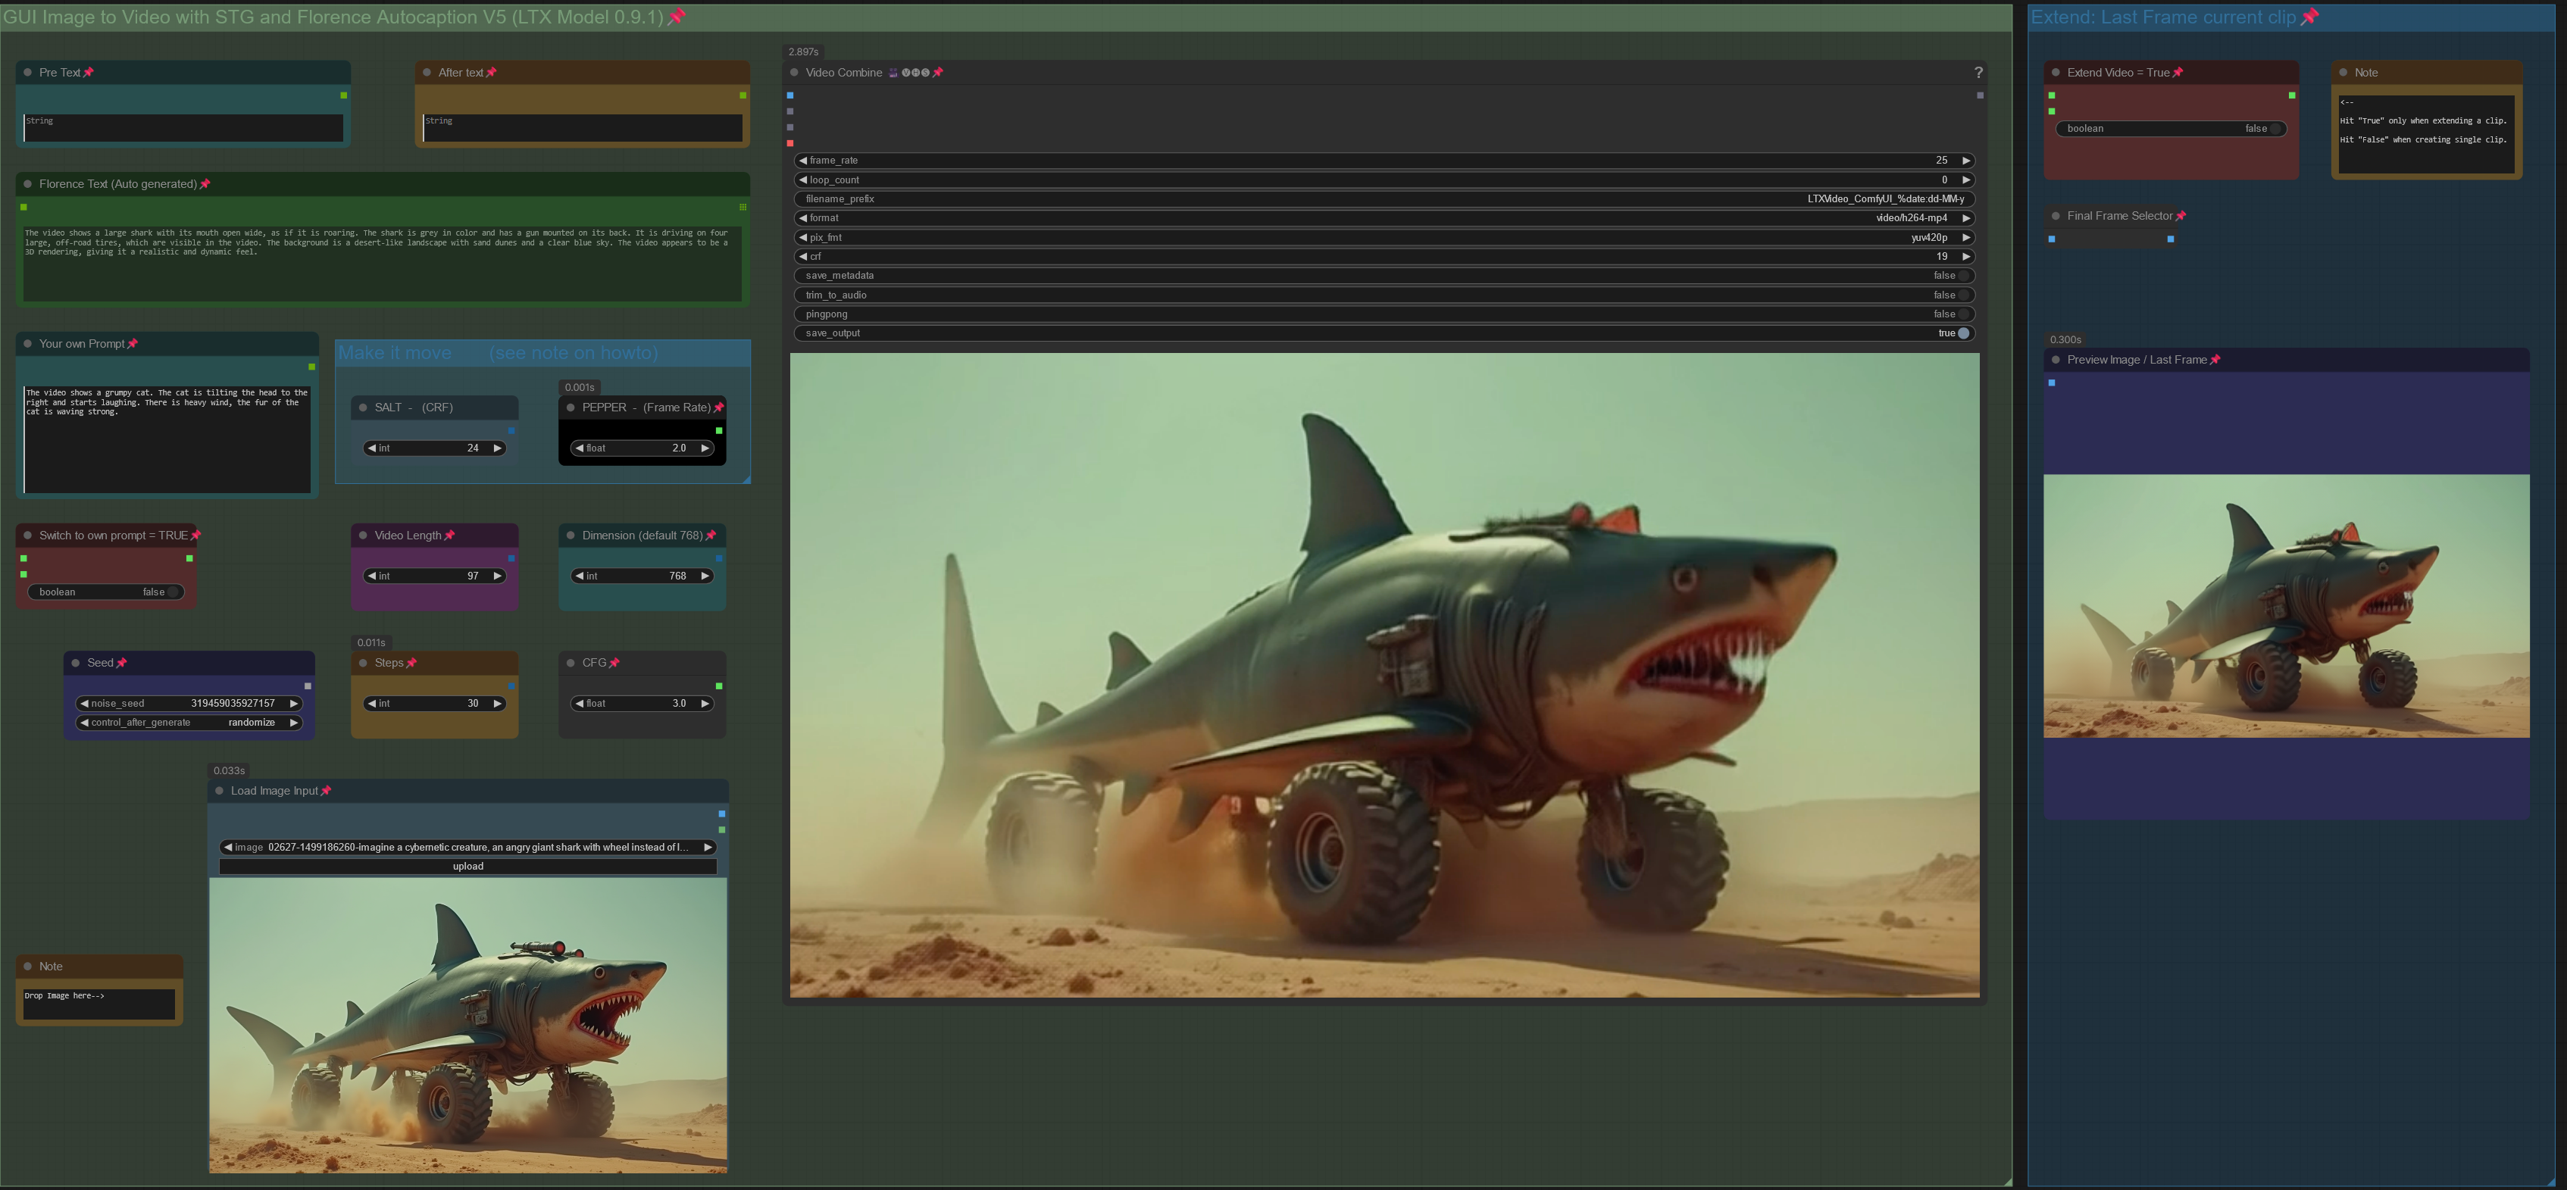
Task: Toggle the save_output switch
Action: tap(1963, 334)
